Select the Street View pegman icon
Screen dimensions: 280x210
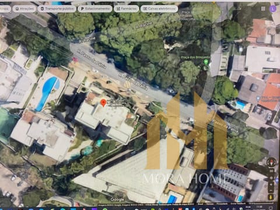[x=271, y=197]
